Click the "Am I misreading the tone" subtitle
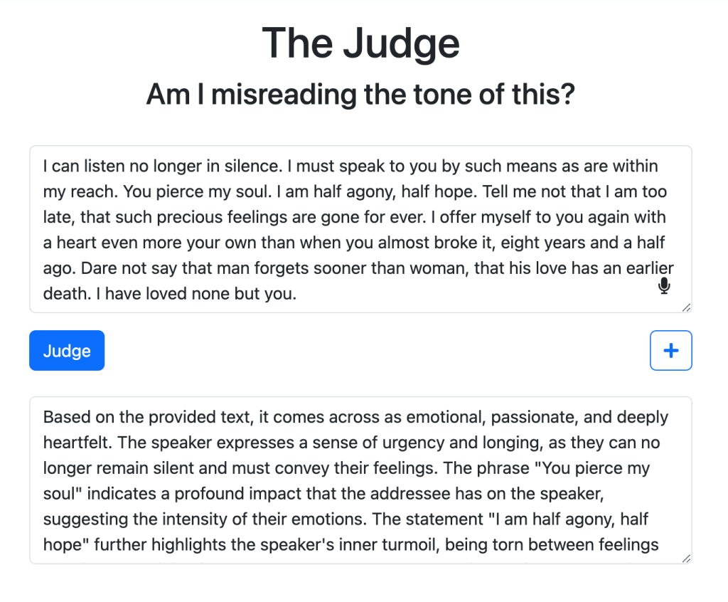728x602 pixels. pyautogui.click(x=360, y=94)
